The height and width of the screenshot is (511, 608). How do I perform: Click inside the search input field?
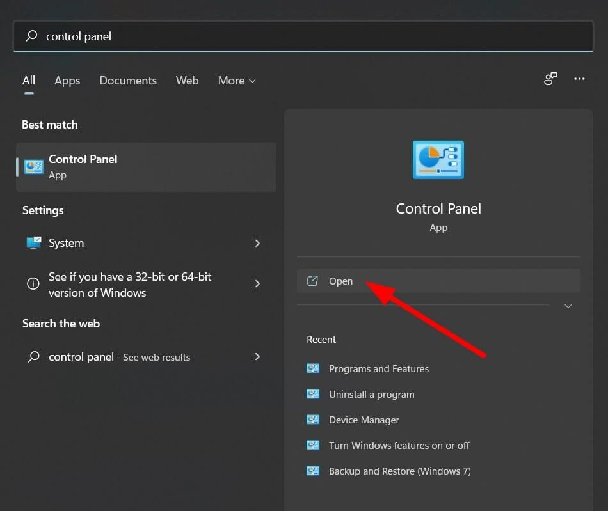(256, 36)
